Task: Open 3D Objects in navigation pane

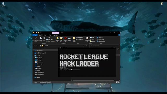Action: click(x=39, y=58)
